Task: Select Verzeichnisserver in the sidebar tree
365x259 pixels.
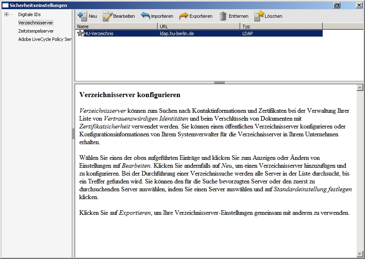Action: coord(36,23)
